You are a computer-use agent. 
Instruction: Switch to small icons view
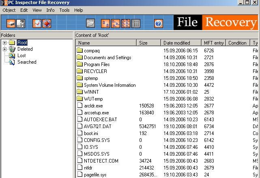point(116,24)
